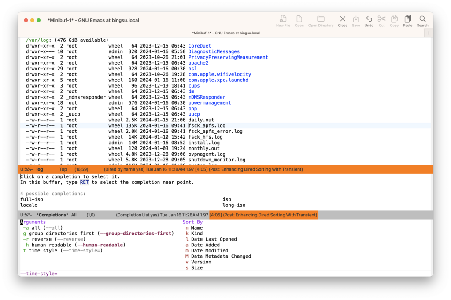Click the log buffer name in mode line

(40, 169)
